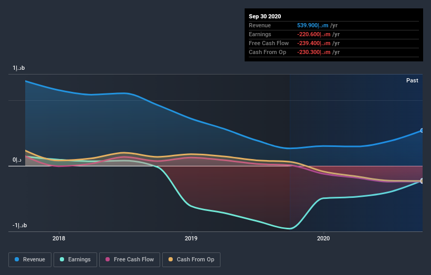The image size is (431, 275).
Task: Click the top y-axis label 1 b
Action: coord(19,68)
